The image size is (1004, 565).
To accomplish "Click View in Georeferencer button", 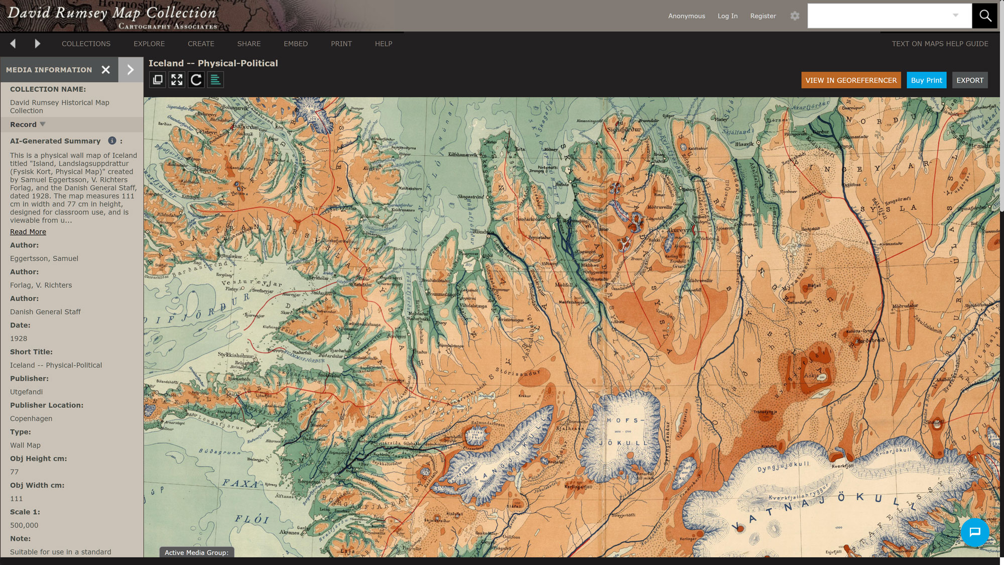I will point(851,80).
